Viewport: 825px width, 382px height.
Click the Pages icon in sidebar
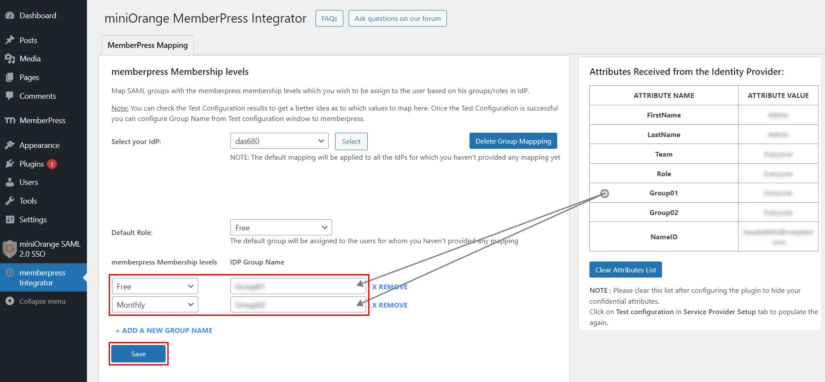[10, 77]
